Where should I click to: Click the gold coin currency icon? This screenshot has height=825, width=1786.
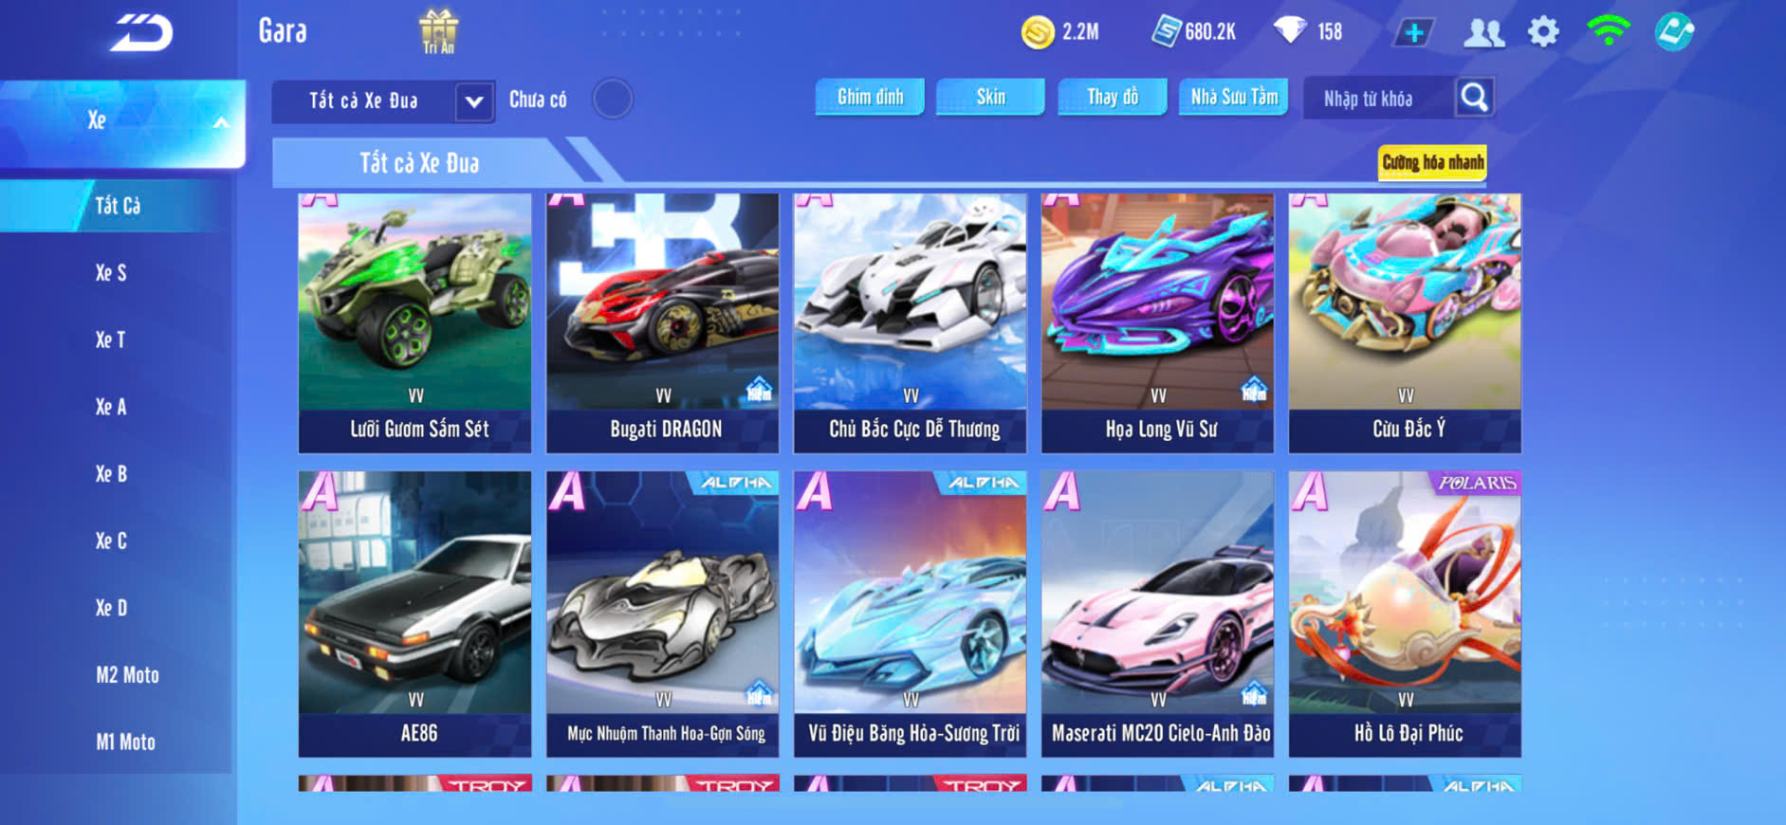1038,32
